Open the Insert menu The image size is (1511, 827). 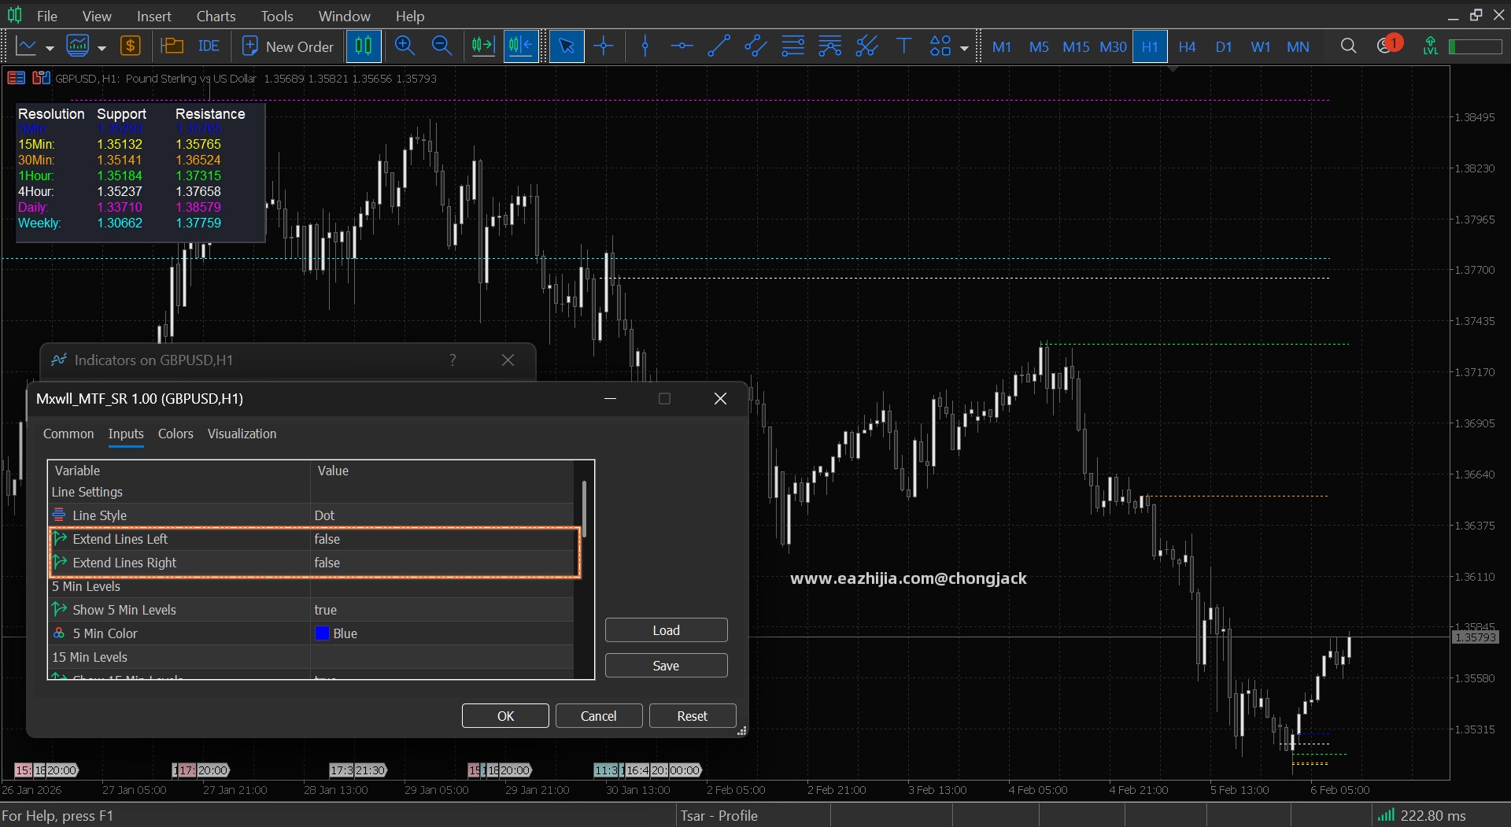(154, 16)
